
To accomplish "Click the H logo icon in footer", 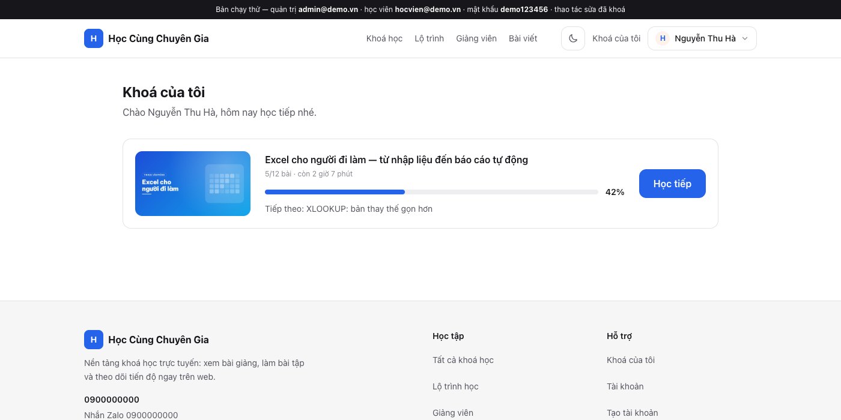I will pos(94,340).
